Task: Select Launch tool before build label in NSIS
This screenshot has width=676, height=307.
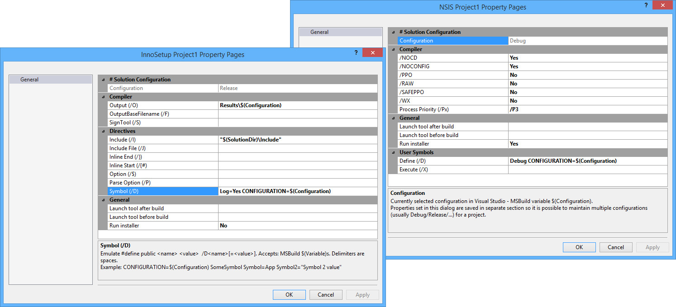Action: click(x=453, y=135)
